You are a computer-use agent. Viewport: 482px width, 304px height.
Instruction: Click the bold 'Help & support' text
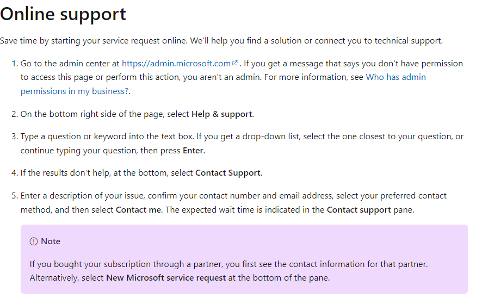tap(221, 114)
